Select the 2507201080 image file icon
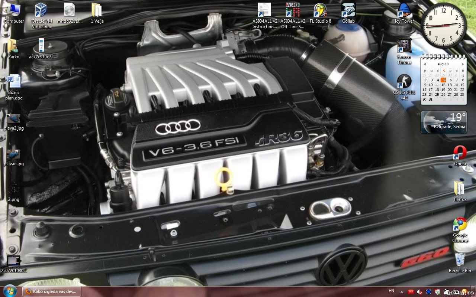Viewport: 476px width, 297px height. point(14,264)
